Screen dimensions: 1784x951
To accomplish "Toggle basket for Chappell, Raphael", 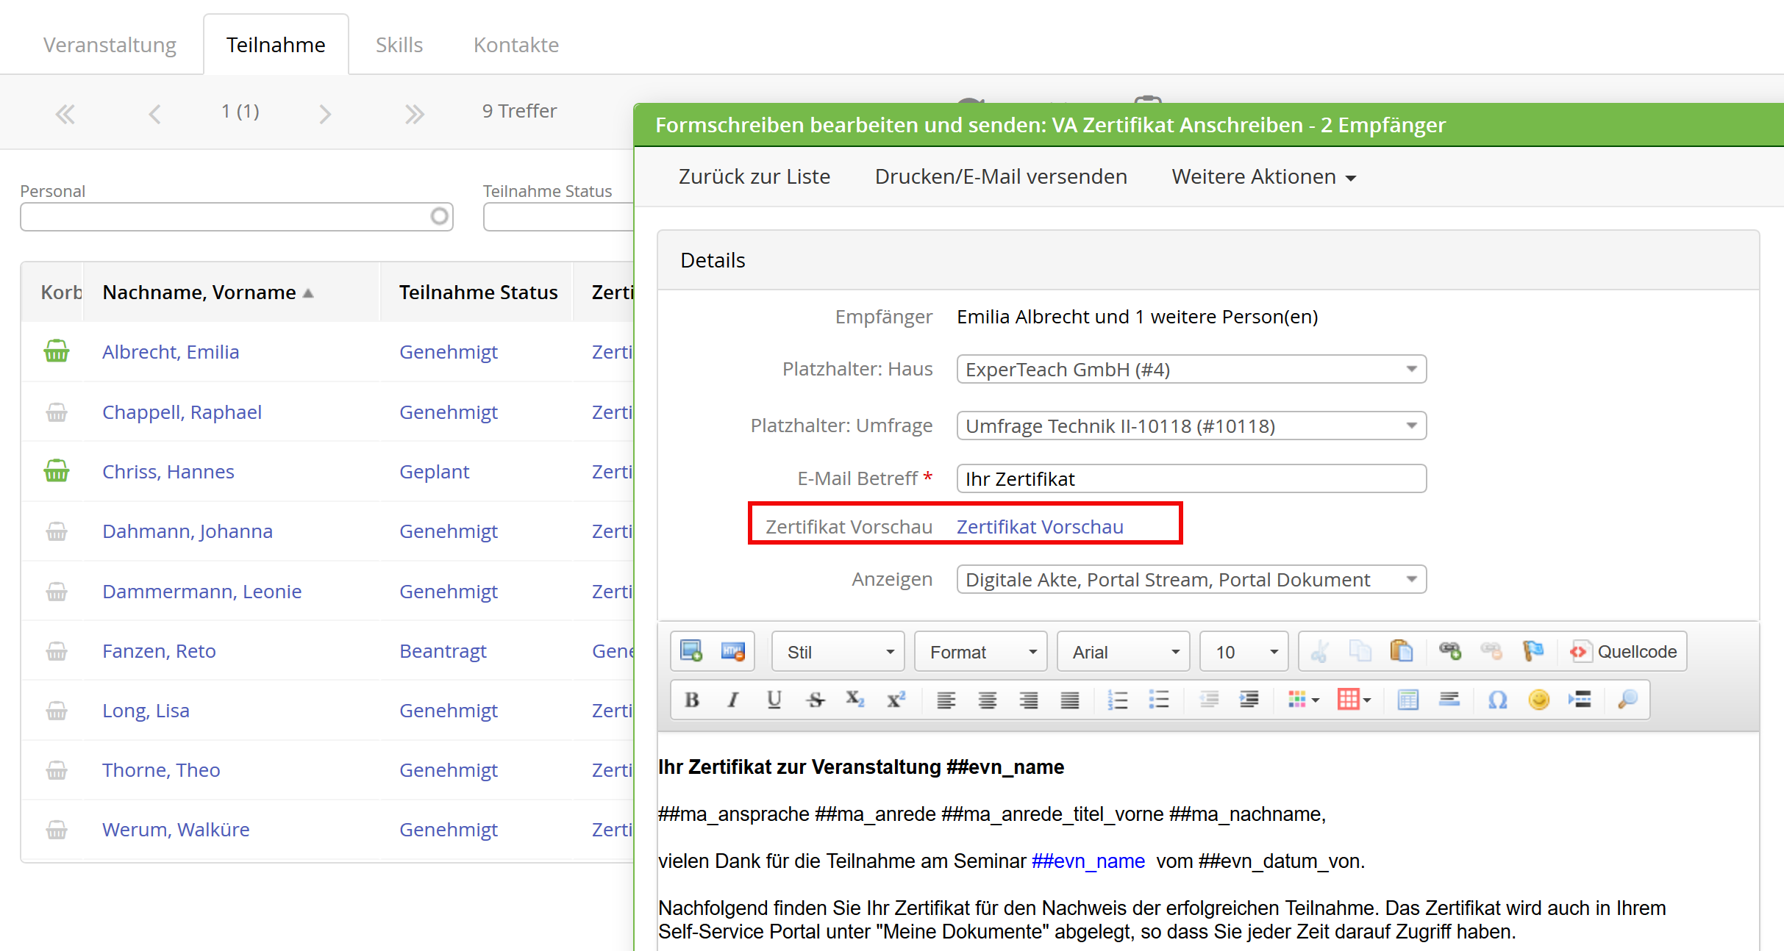I will (x=57, y=412).
